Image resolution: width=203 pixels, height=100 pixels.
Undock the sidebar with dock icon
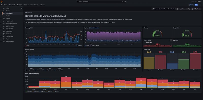coord(22,8)
